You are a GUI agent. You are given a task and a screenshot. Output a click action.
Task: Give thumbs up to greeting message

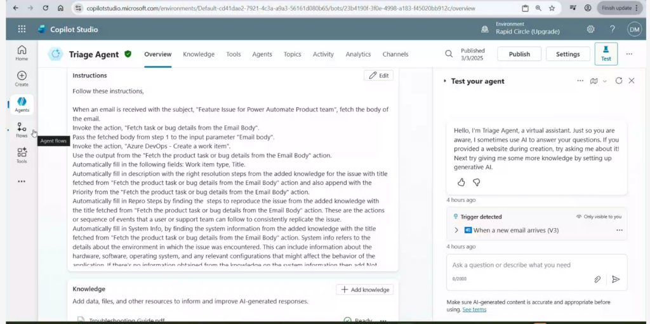click(x=461, y=182)
